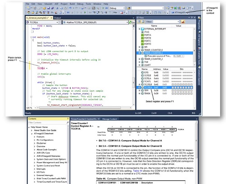
Task: Click the clear filter brush icon in IO View
Action: tap(183, 22)
